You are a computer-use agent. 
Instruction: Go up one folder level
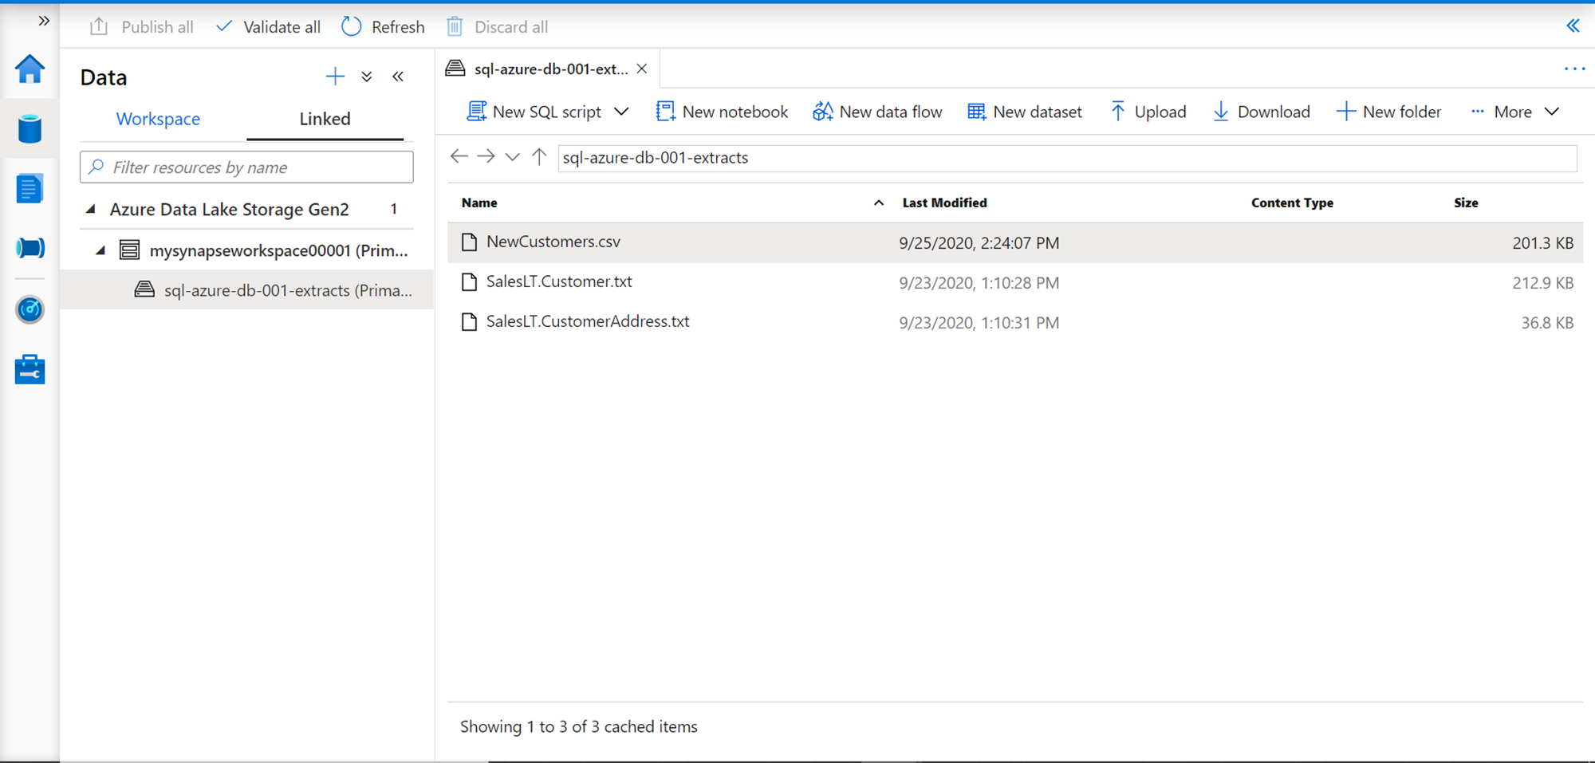click(539, 157)
